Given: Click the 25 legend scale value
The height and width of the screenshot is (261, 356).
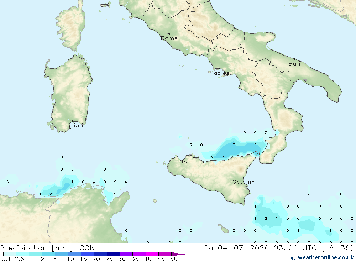Looking at the screenshot, I should [x=109, y=259].
